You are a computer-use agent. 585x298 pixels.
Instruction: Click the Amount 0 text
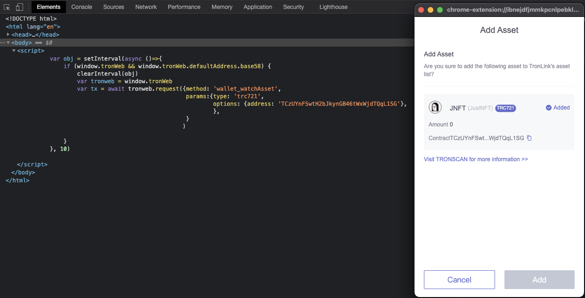click(x=441, y=125)
